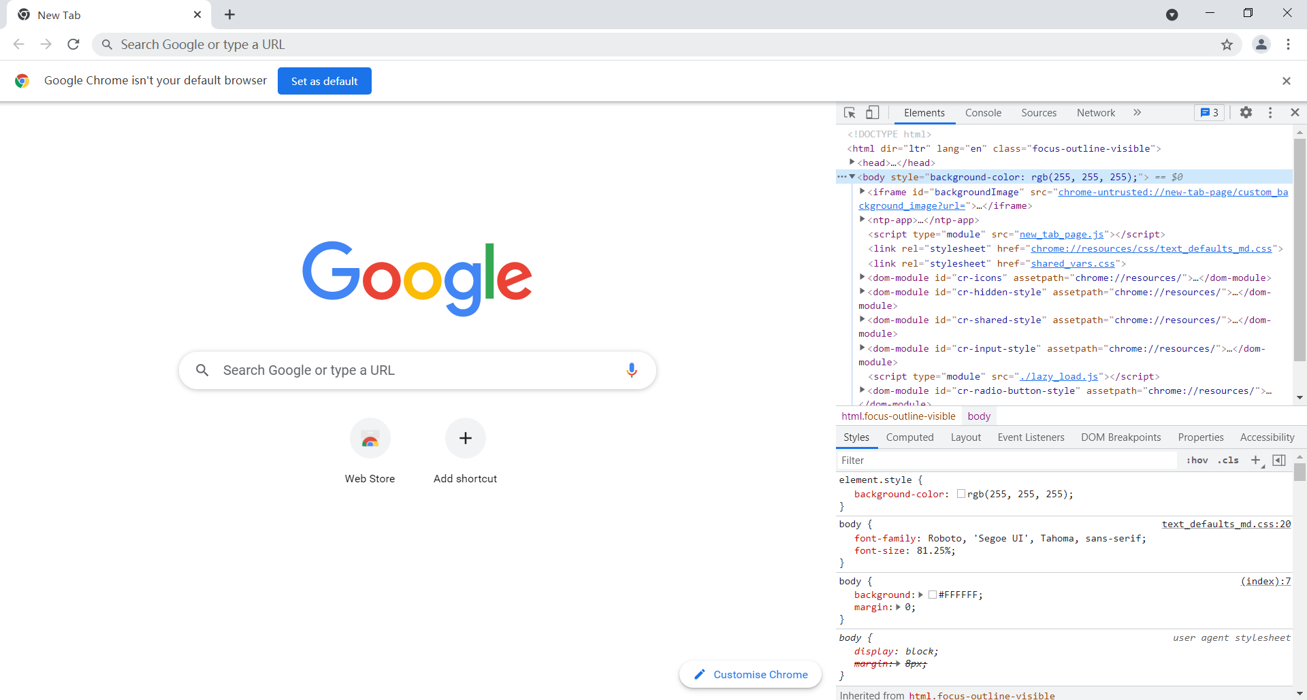This screenshot has width=1307, height=700.
Task: Expand the cr-radio-button-style dom-module node
Action: (x=862, y=390)
